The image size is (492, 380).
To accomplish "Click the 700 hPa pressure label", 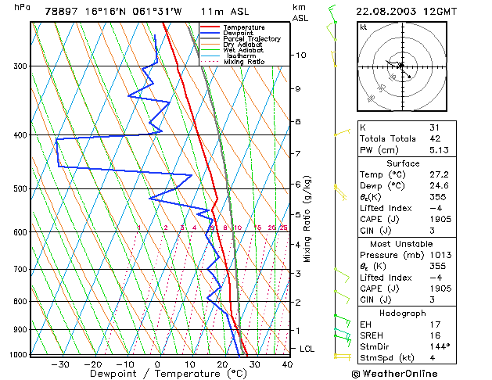I will pos(20,269).
